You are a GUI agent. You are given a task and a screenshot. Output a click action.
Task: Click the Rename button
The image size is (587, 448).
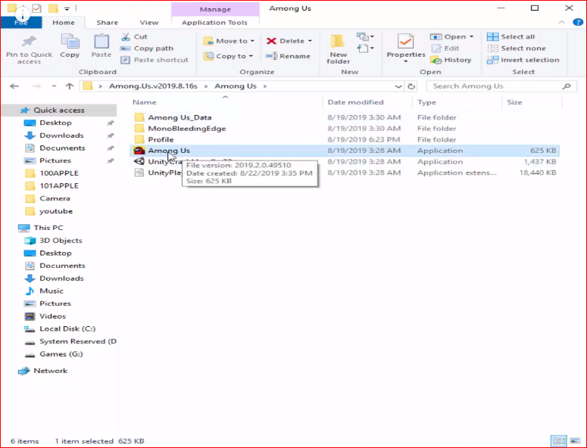click(288, 56)
